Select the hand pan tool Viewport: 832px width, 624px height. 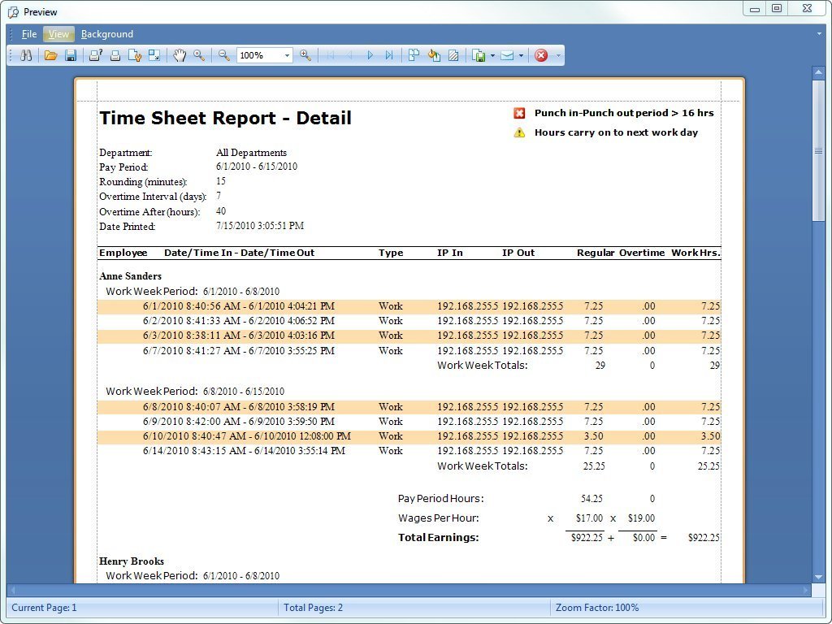tap(179, 55)
